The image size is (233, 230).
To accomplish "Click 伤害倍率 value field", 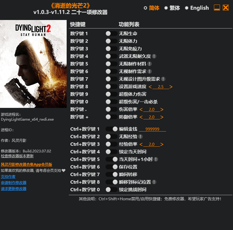I will coord(151,110).
